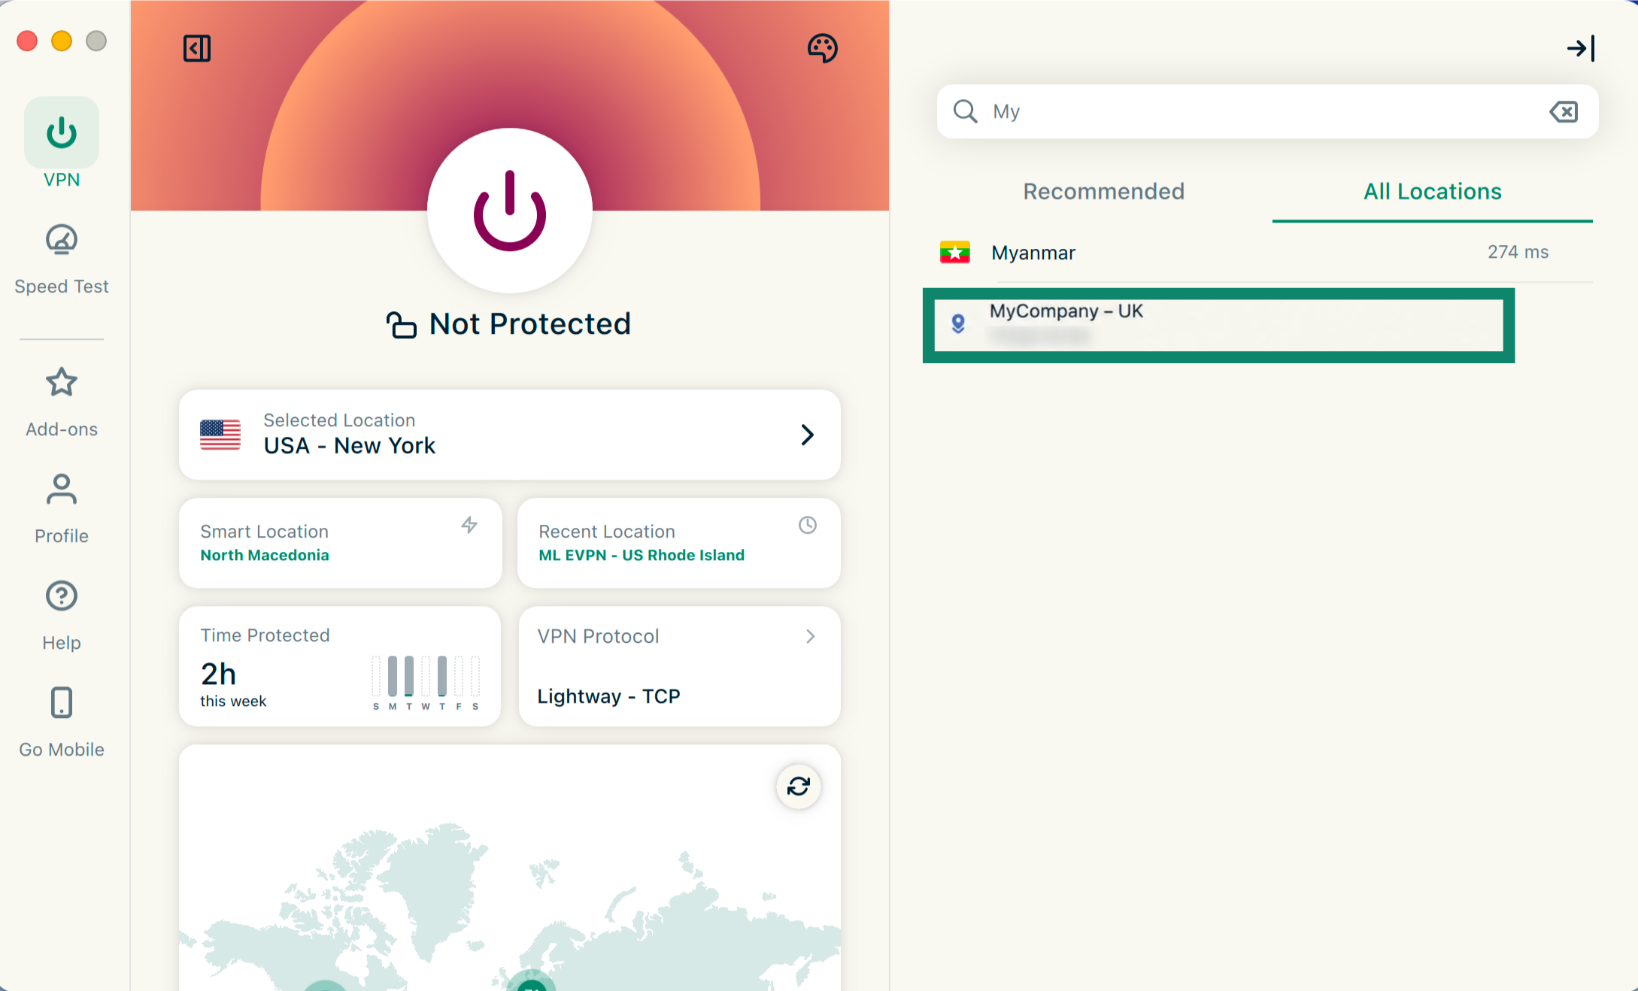Select Smart Location North Macedonia
Image resolution: width=1638 pixels, height=991 pixels.
341,543
